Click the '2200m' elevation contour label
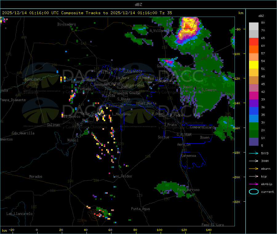This screenshot has height=234, width=277. [82, 220]
